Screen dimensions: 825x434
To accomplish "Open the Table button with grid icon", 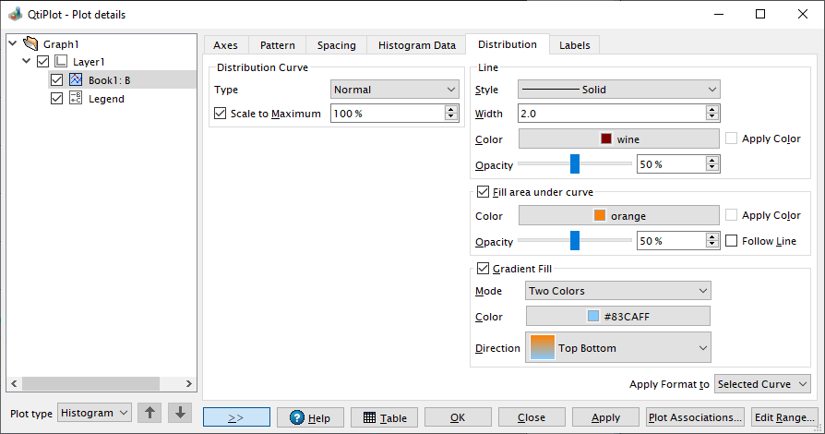I will tap(385, 417).
